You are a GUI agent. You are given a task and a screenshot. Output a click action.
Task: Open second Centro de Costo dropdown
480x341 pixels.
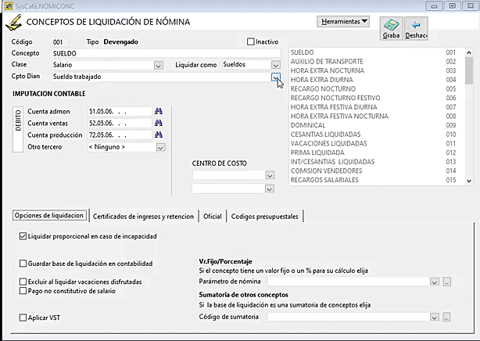270,189
